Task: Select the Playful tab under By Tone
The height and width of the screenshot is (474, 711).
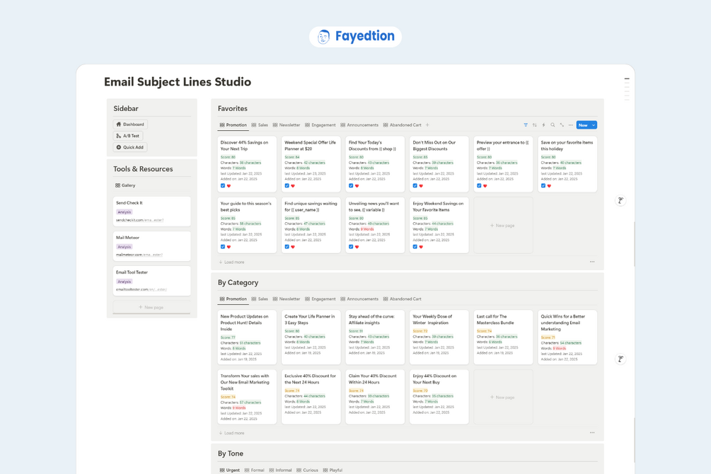Action: pyautogui.click(x=333, y=470)
